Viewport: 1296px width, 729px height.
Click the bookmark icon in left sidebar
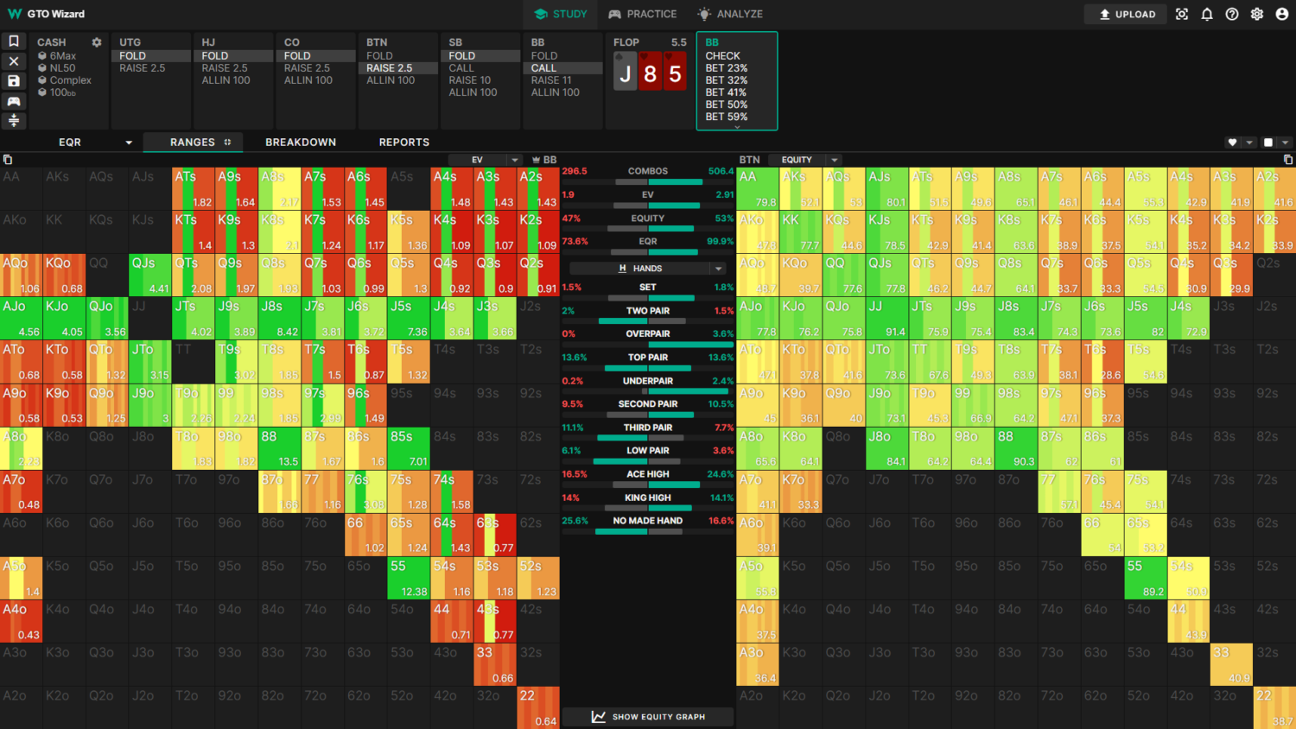[x=14, y=41]
